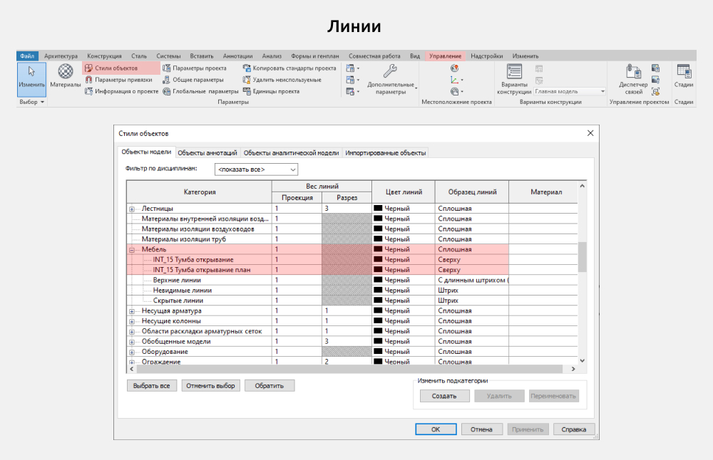Switch to the Надстройки ribbon tab
This screenshot has height=460, width=713.
[x=486, y=56]
